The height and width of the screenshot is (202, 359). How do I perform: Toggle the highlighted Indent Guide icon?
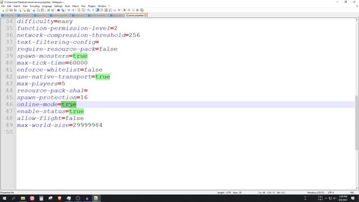[x=98, y=10]
